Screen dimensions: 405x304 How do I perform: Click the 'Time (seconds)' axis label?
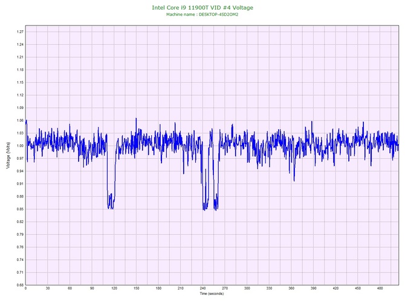click(212, 294)
